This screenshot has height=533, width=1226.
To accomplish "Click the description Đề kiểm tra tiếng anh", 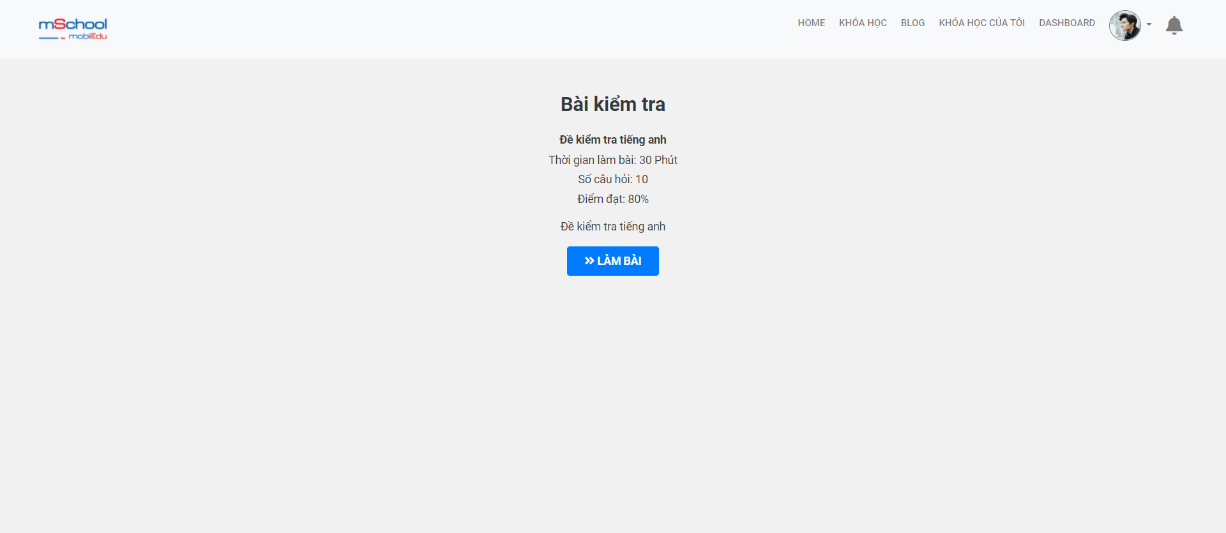I will pyautogui.click(x=613, y=227).
